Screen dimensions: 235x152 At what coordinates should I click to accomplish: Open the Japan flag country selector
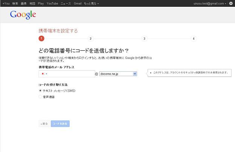(x=44, y=74)
